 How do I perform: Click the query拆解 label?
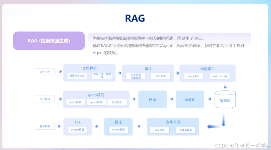click(75, 102)
